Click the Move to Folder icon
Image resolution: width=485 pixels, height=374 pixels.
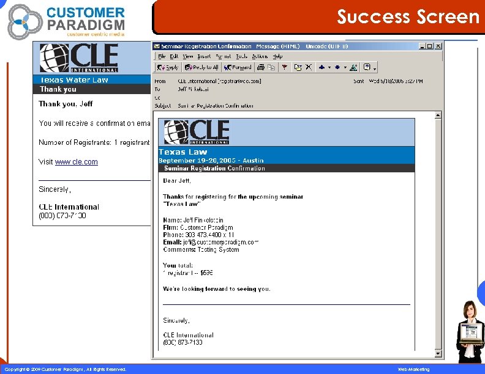coord(298,67)
